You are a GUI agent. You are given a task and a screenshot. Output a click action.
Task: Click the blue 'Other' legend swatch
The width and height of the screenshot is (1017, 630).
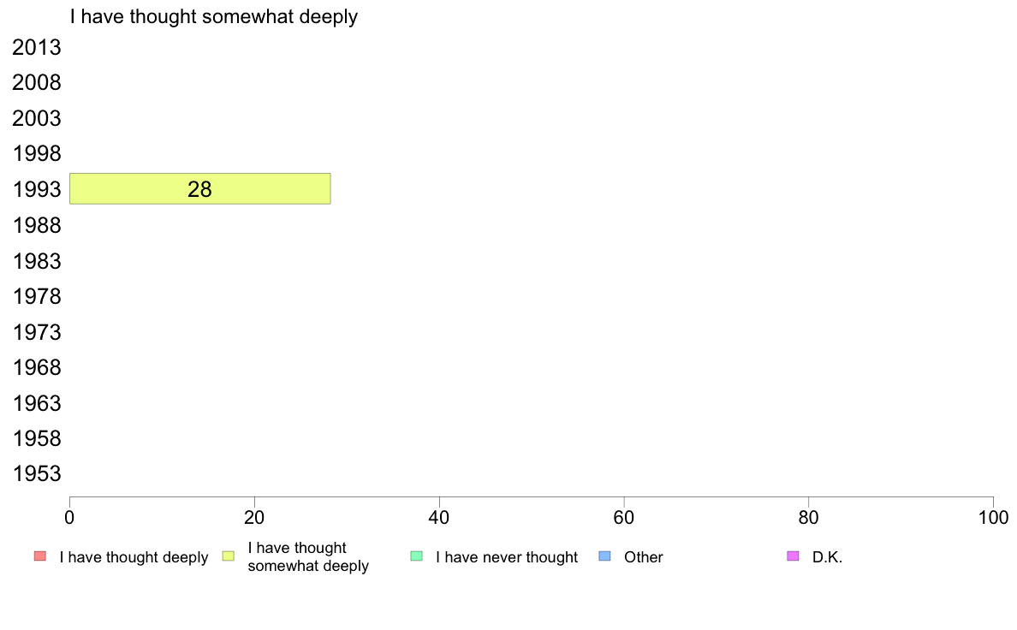pos(604,556)
